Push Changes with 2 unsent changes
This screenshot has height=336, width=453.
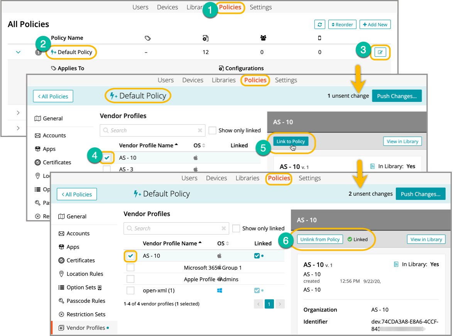(420, 194)
